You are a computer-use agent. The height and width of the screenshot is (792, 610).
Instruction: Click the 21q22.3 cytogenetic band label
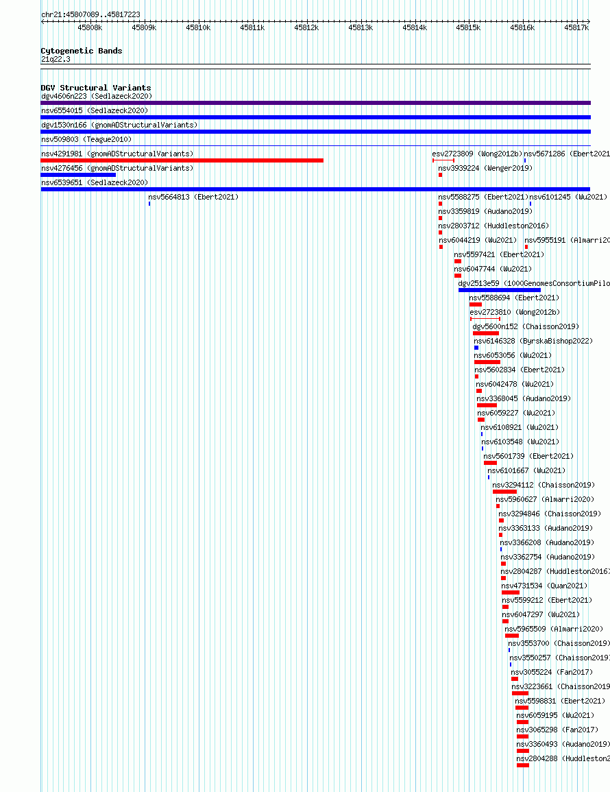coord(56,59)
